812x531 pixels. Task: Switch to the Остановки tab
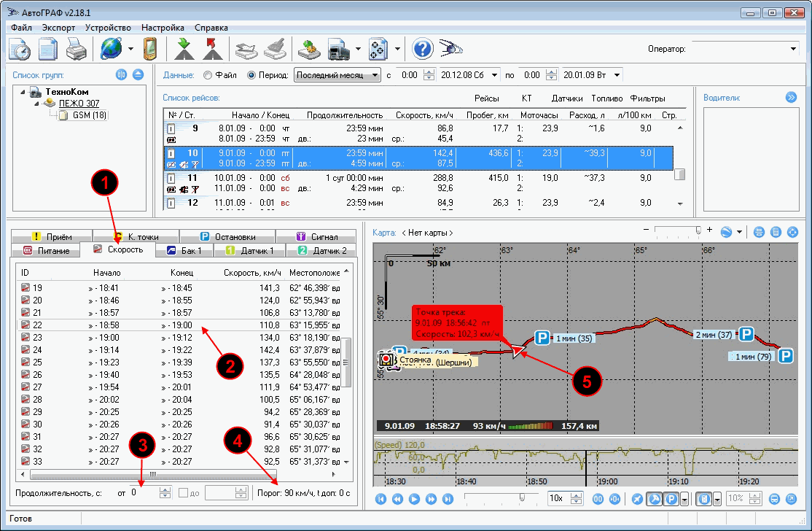[x=228, y=236]
